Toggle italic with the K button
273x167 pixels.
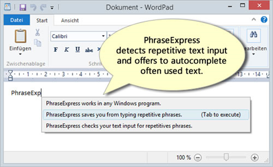[66, 49]
